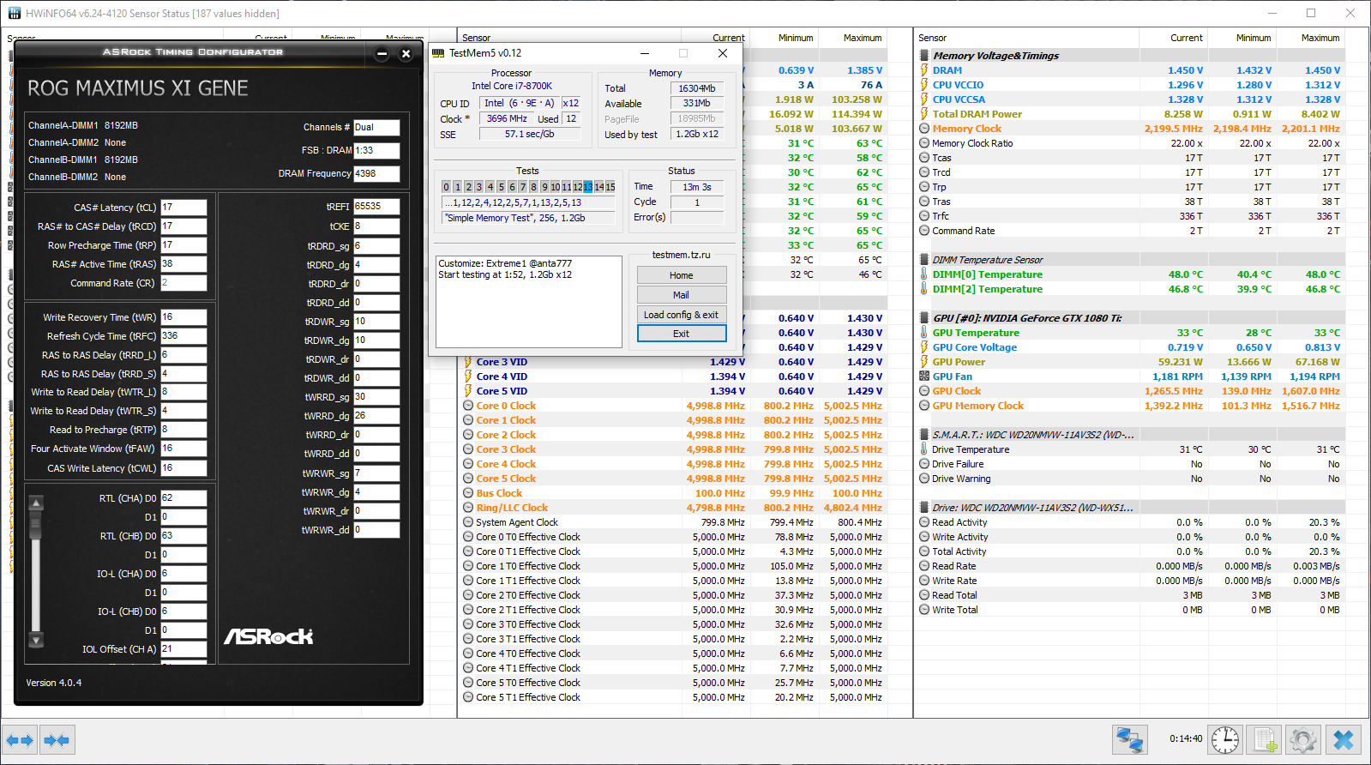Viewport: 1371px width, 765px height.
Task: Click the clock reset timer icon
Action: coord(1225,739)
